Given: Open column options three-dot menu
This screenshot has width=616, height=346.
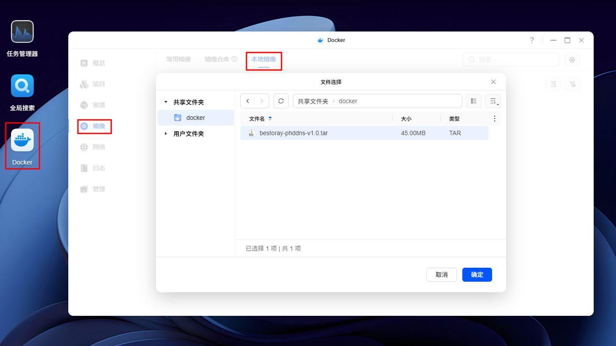Looking at the screenshot, I should point(495,119).
